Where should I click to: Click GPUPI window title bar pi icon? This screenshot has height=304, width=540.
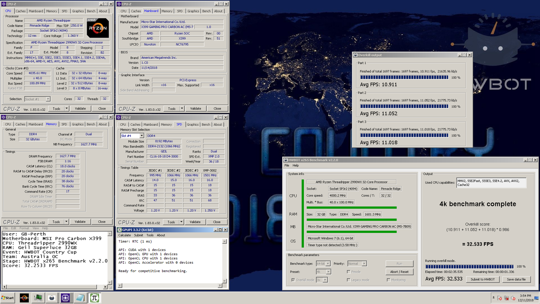(x=119, y=230)
